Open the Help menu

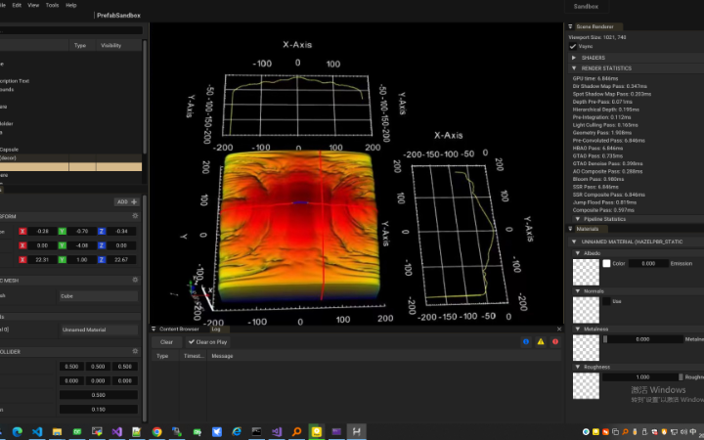pyautogui.click(x=71, y=5)
